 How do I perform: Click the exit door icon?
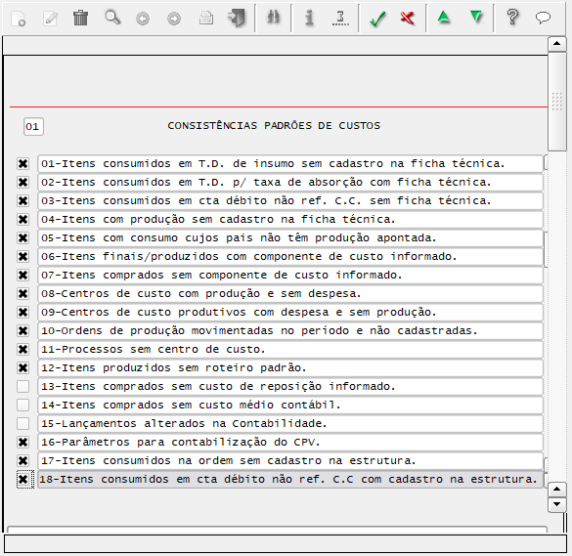point(237,18)
